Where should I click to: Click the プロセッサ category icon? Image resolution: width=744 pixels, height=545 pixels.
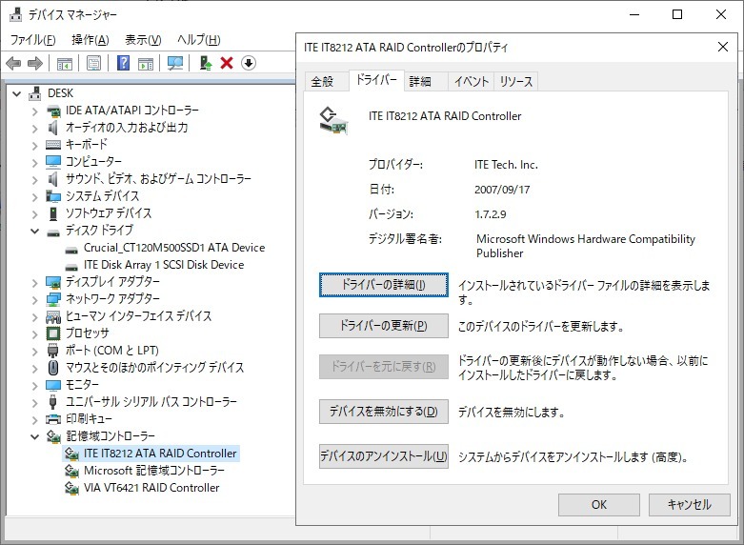(x=53, y=333)
